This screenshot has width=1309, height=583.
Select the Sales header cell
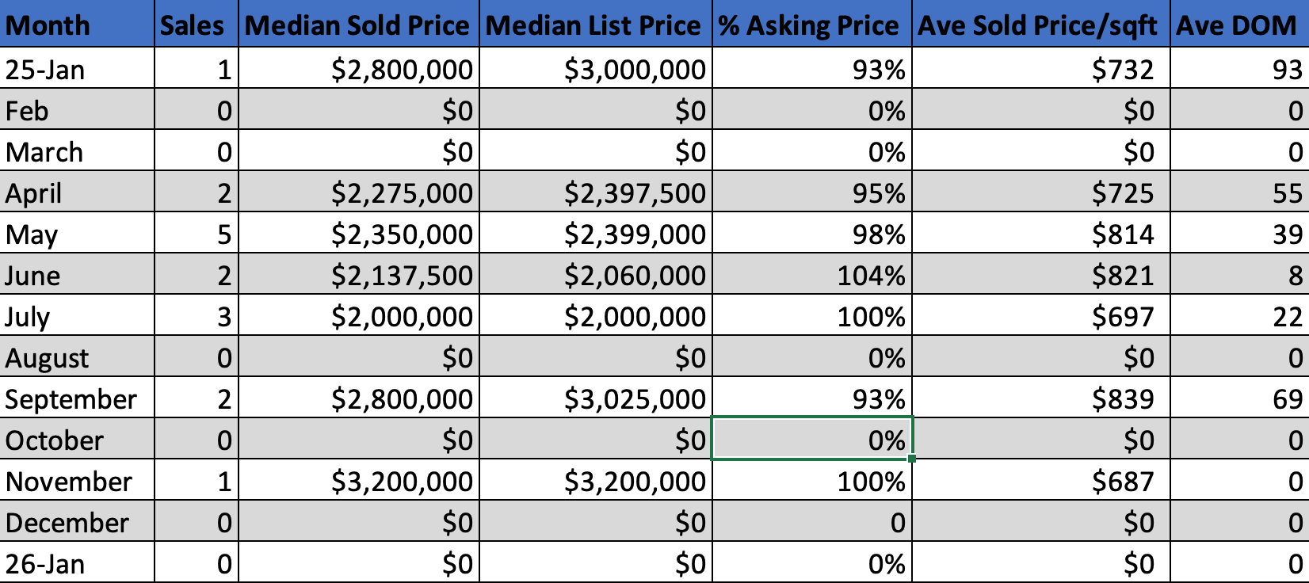[x=196, y=25]
